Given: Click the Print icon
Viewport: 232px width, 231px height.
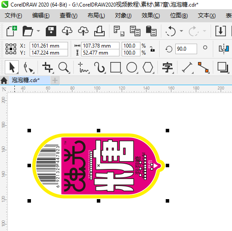Looking at the screenshot, I should 99,31.
